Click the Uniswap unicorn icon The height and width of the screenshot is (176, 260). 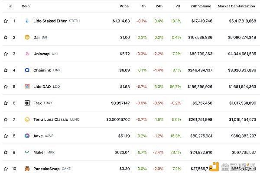(26, 54)
